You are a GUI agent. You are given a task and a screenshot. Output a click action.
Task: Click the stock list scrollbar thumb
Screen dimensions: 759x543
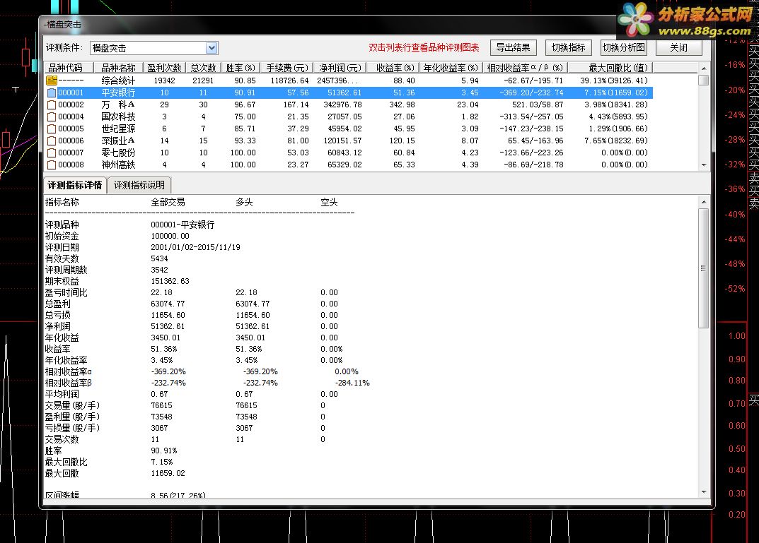tap(704, 80)
